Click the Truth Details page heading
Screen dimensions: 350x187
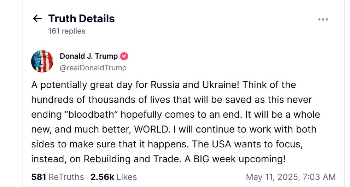[81, 18]
